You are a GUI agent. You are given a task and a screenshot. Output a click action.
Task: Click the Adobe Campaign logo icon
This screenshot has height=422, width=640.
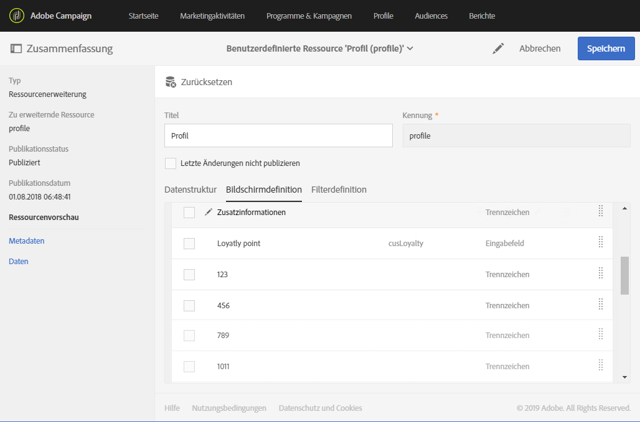tap(17, 16)
